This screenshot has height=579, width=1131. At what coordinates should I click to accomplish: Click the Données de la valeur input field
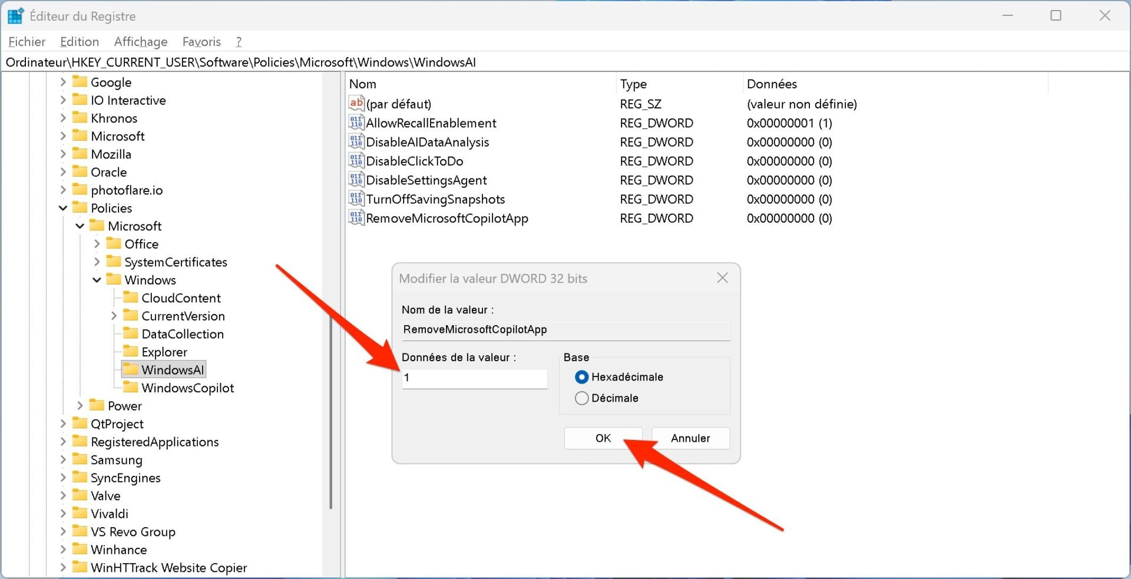pyautogui.click(x=475, y=379)
